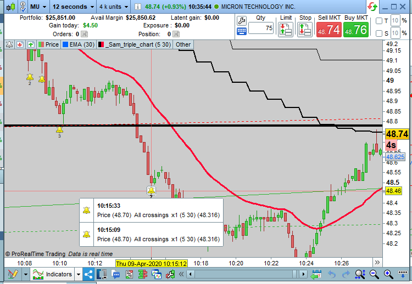The image size is (412, 284).
Task: Click the Qty input field
Action: pyautogui.click(x=261, y=28)
